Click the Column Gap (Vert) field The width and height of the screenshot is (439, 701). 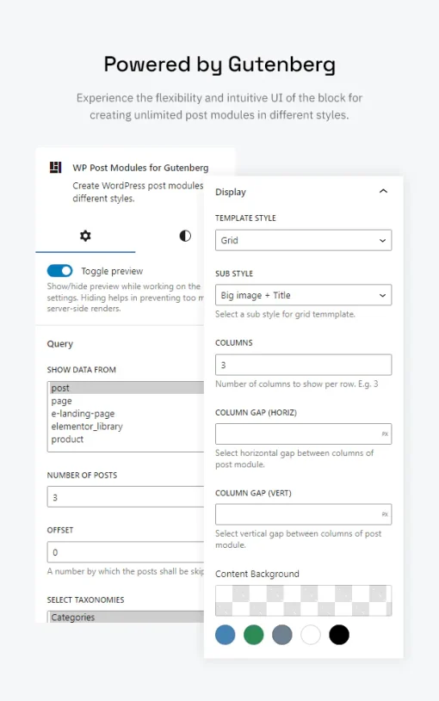[x=303, y=514]
